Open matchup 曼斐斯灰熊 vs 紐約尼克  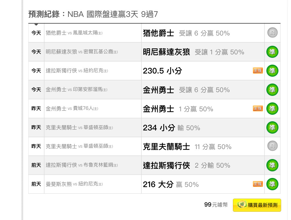[74, 184]
